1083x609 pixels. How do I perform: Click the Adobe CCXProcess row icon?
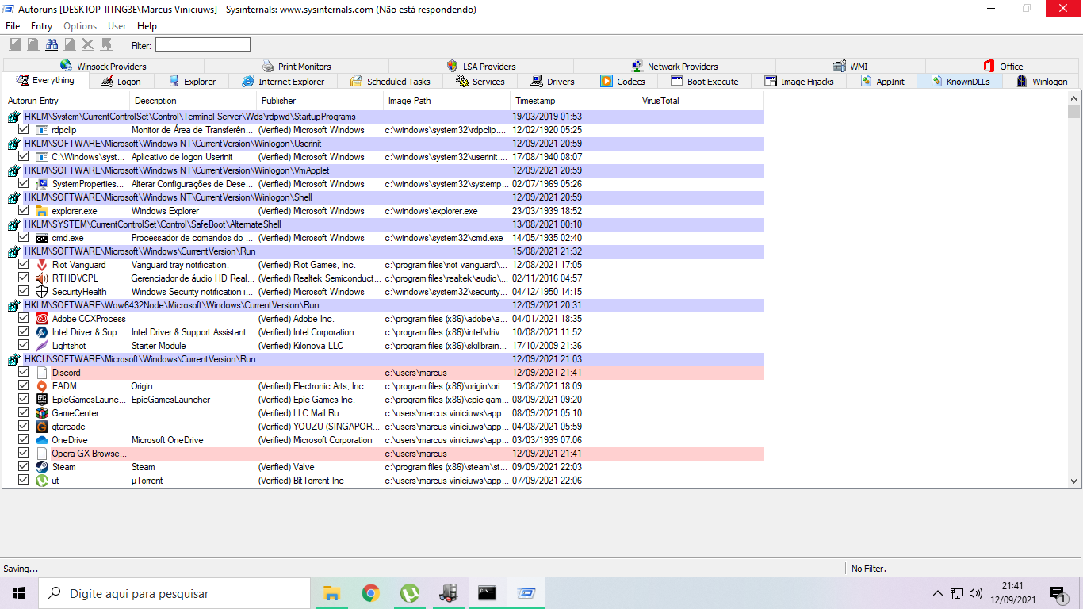42,319
